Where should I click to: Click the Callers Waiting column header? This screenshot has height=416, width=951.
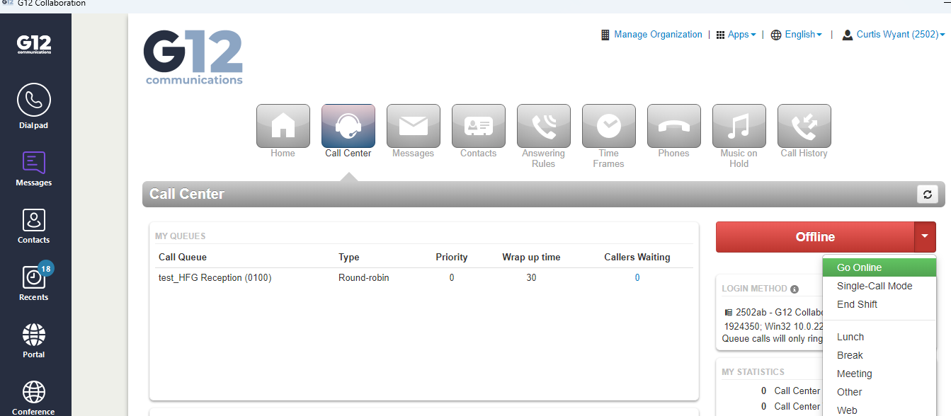[x=637, y=257]
